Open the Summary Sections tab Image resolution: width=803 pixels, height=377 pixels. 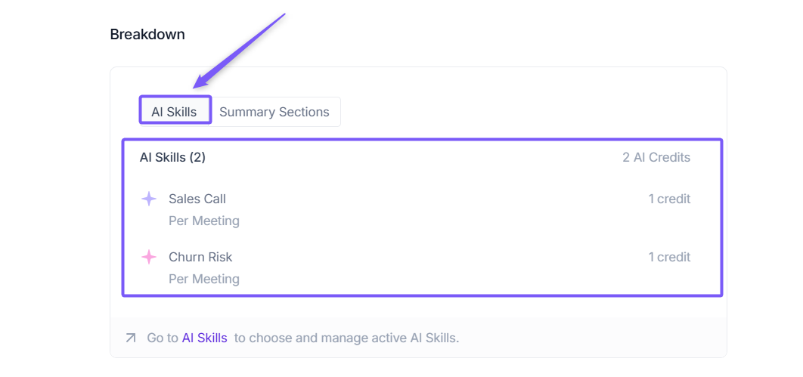click(x=274, y=112)
